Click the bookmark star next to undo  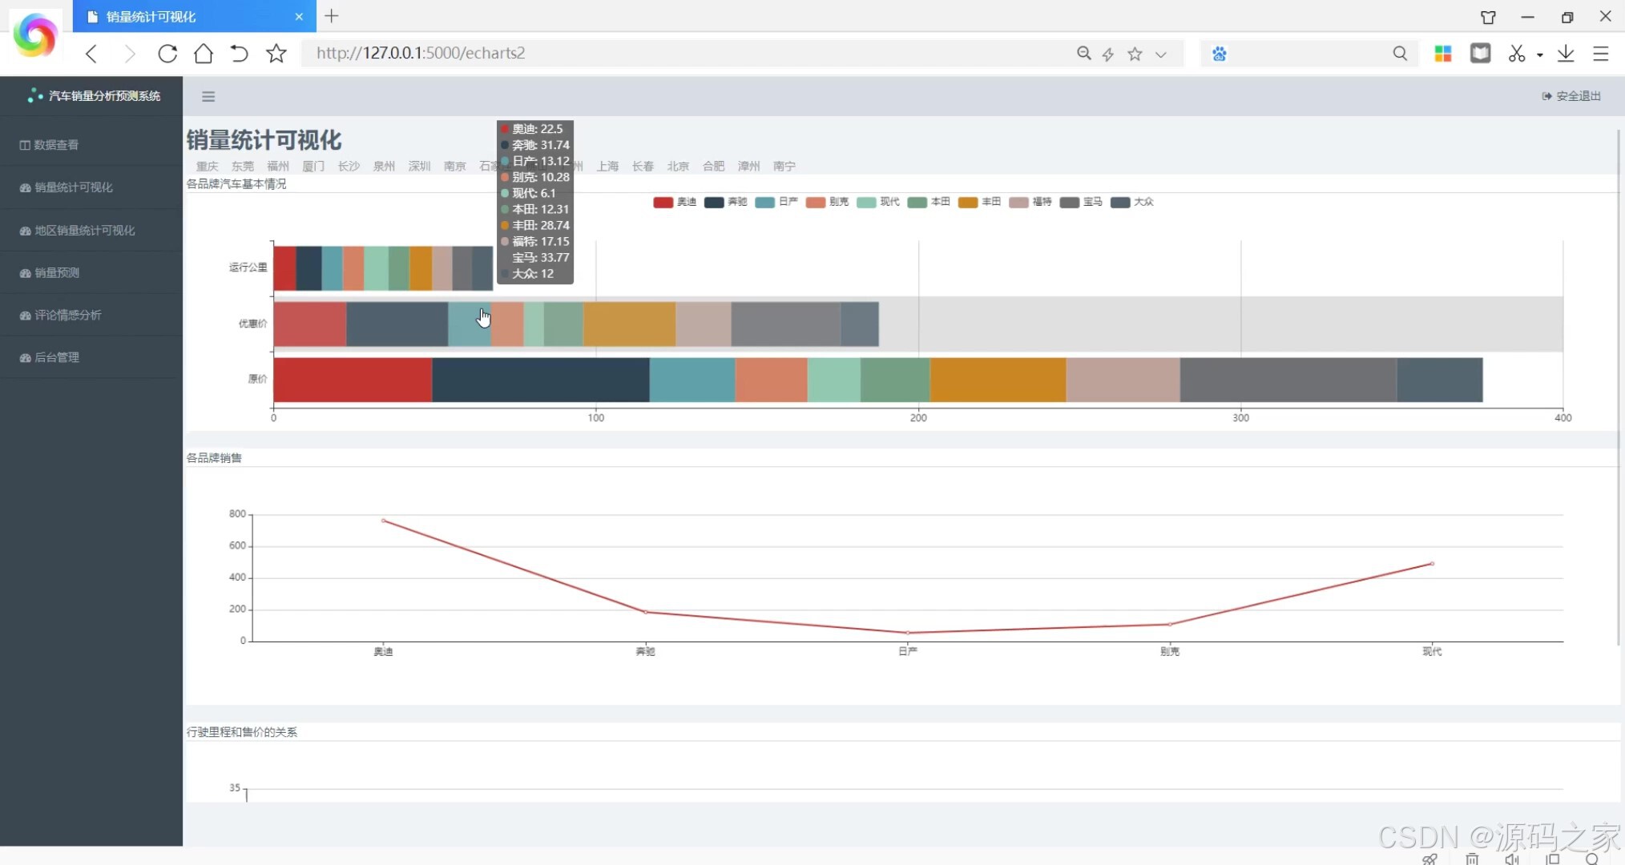tap(276, 54)
